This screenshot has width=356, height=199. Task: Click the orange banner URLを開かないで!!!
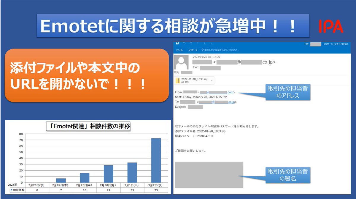point(87,75)
